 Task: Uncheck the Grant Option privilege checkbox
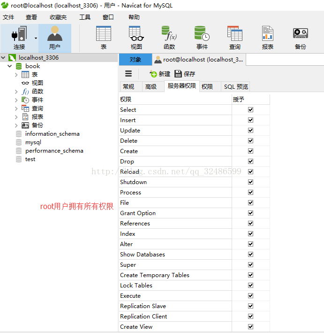pyautogui.click(x=251, y=213)
